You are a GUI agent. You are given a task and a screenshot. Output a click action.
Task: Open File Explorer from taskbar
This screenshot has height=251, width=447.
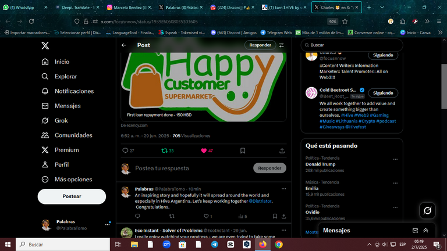(x=134, y=245)
